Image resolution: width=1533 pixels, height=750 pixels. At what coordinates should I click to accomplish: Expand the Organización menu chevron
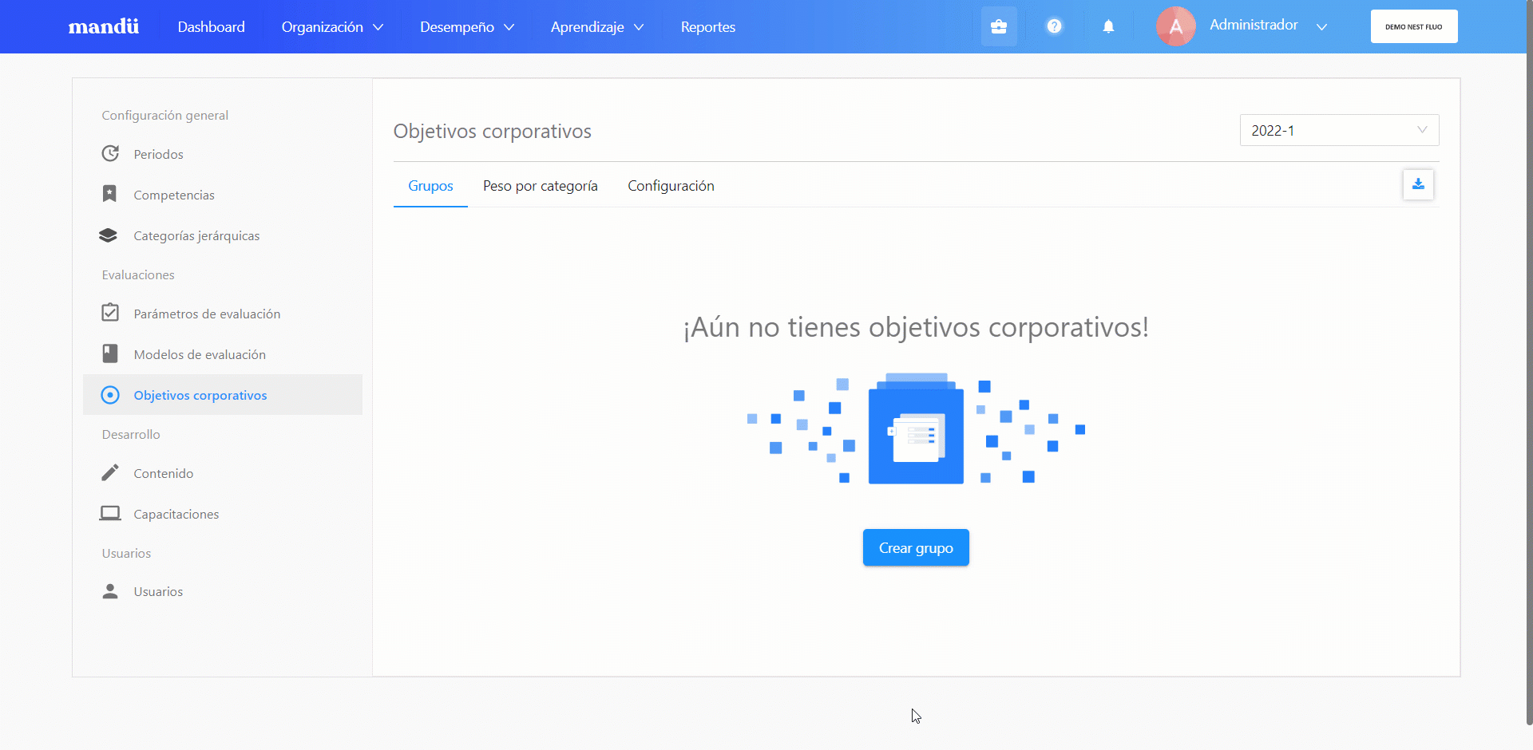(x=378, y=27)
